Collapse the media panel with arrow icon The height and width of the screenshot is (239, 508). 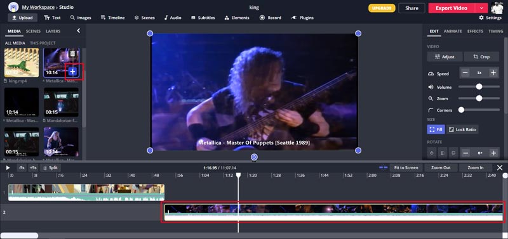tap(78, 30)
